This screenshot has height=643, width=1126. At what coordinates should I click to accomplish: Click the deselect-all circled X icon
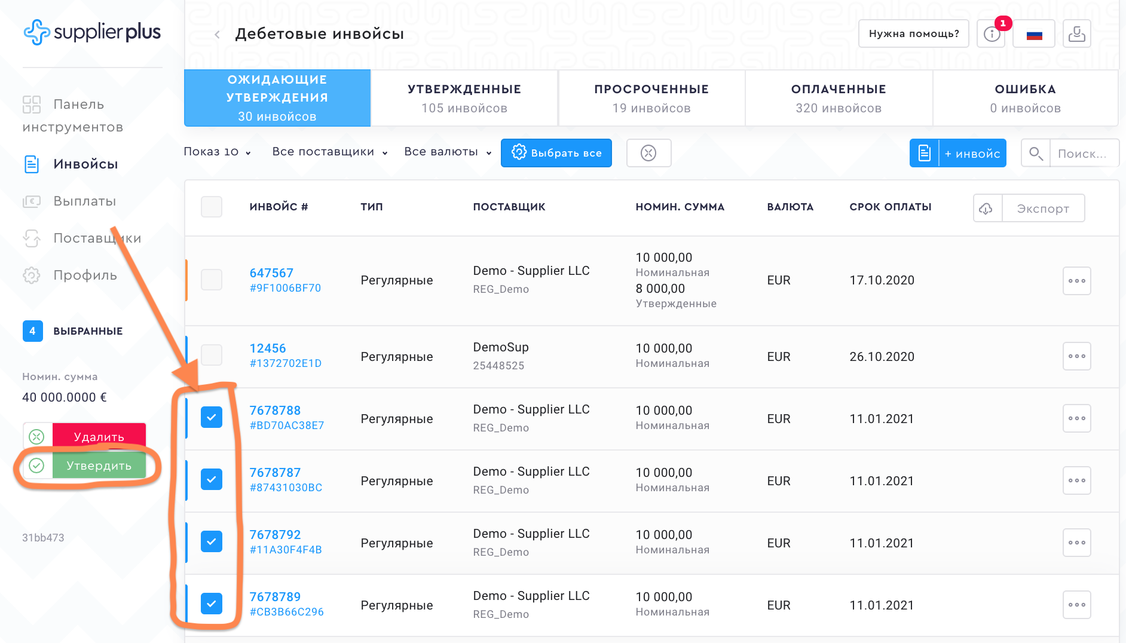pyautogui.click(x=648, y=153)
